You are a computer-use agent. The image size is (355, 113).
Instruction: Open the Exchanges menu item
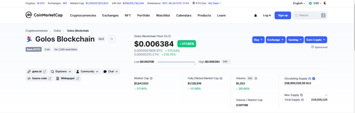(110, 16)
